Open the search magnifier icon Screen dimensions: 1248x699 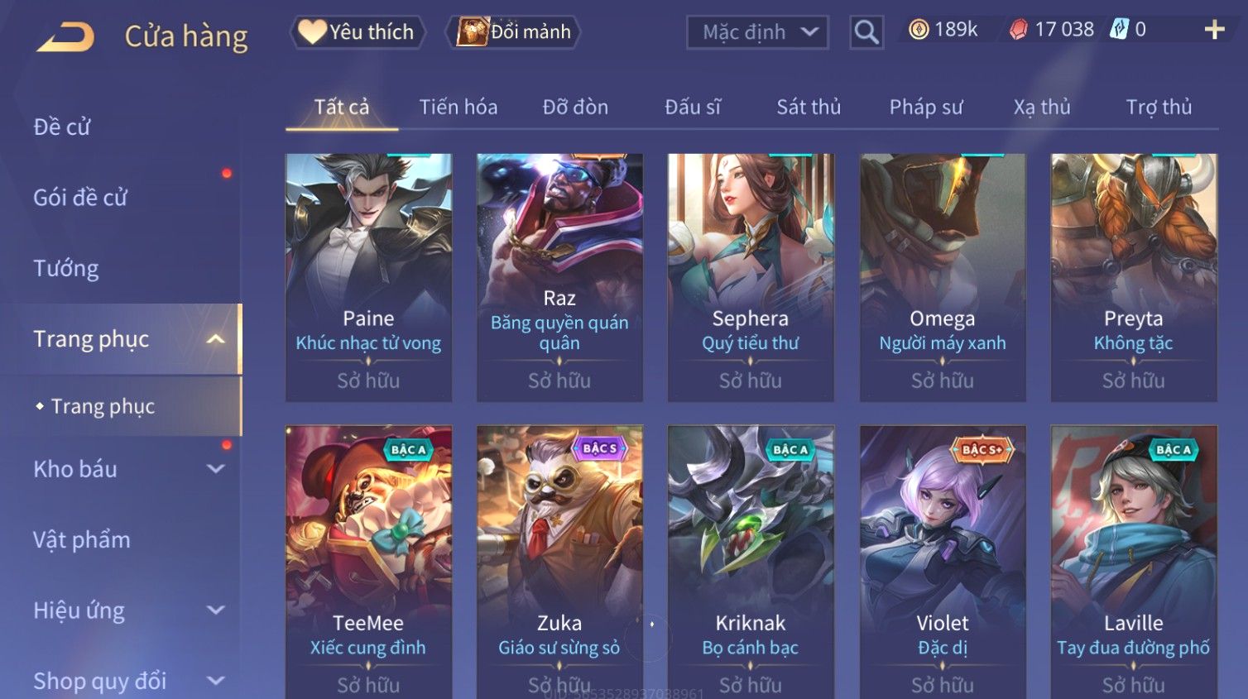(866, 32)
